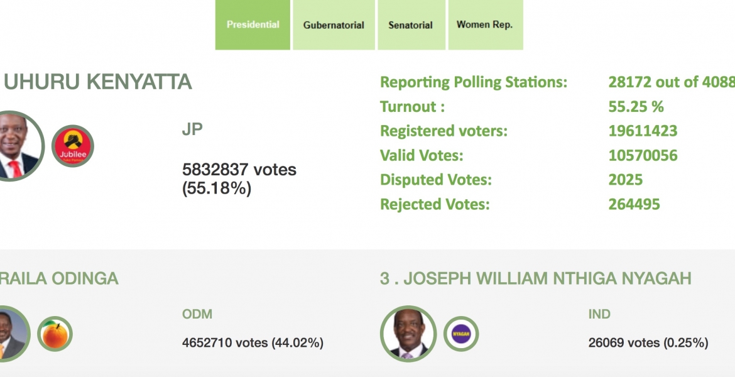Select the Women Rep. tab
Image resolution: width=735 pixels, height=377 pixels.
coord(485,25)
